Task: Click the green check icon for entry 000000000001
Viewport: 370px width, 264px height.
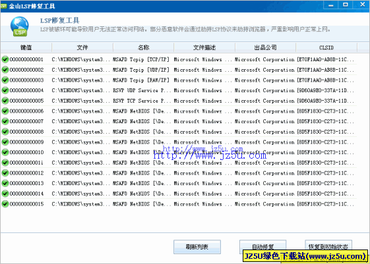Action: 5,59
